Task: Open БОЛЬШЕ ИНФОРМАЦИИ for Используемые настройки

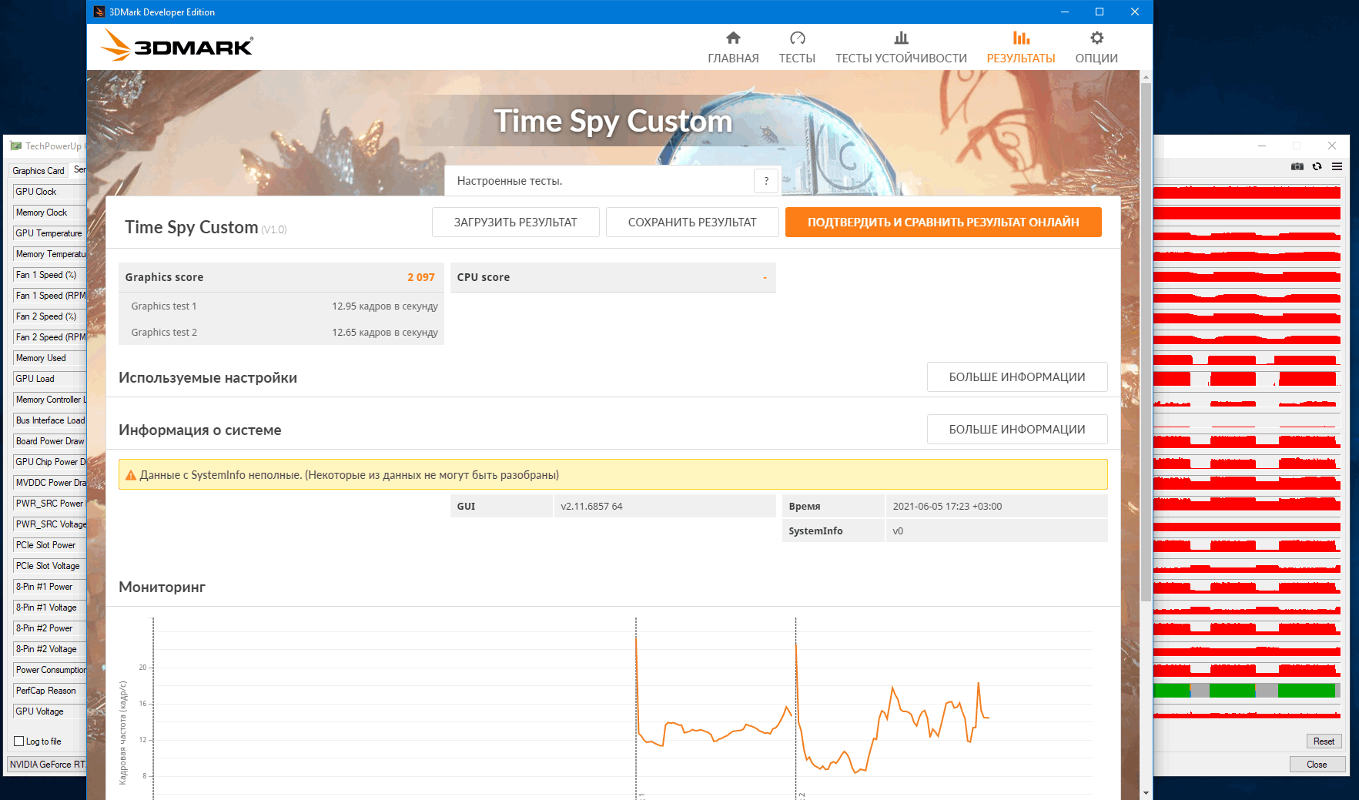Action: pyautogui.click(x=1017, y=377)
